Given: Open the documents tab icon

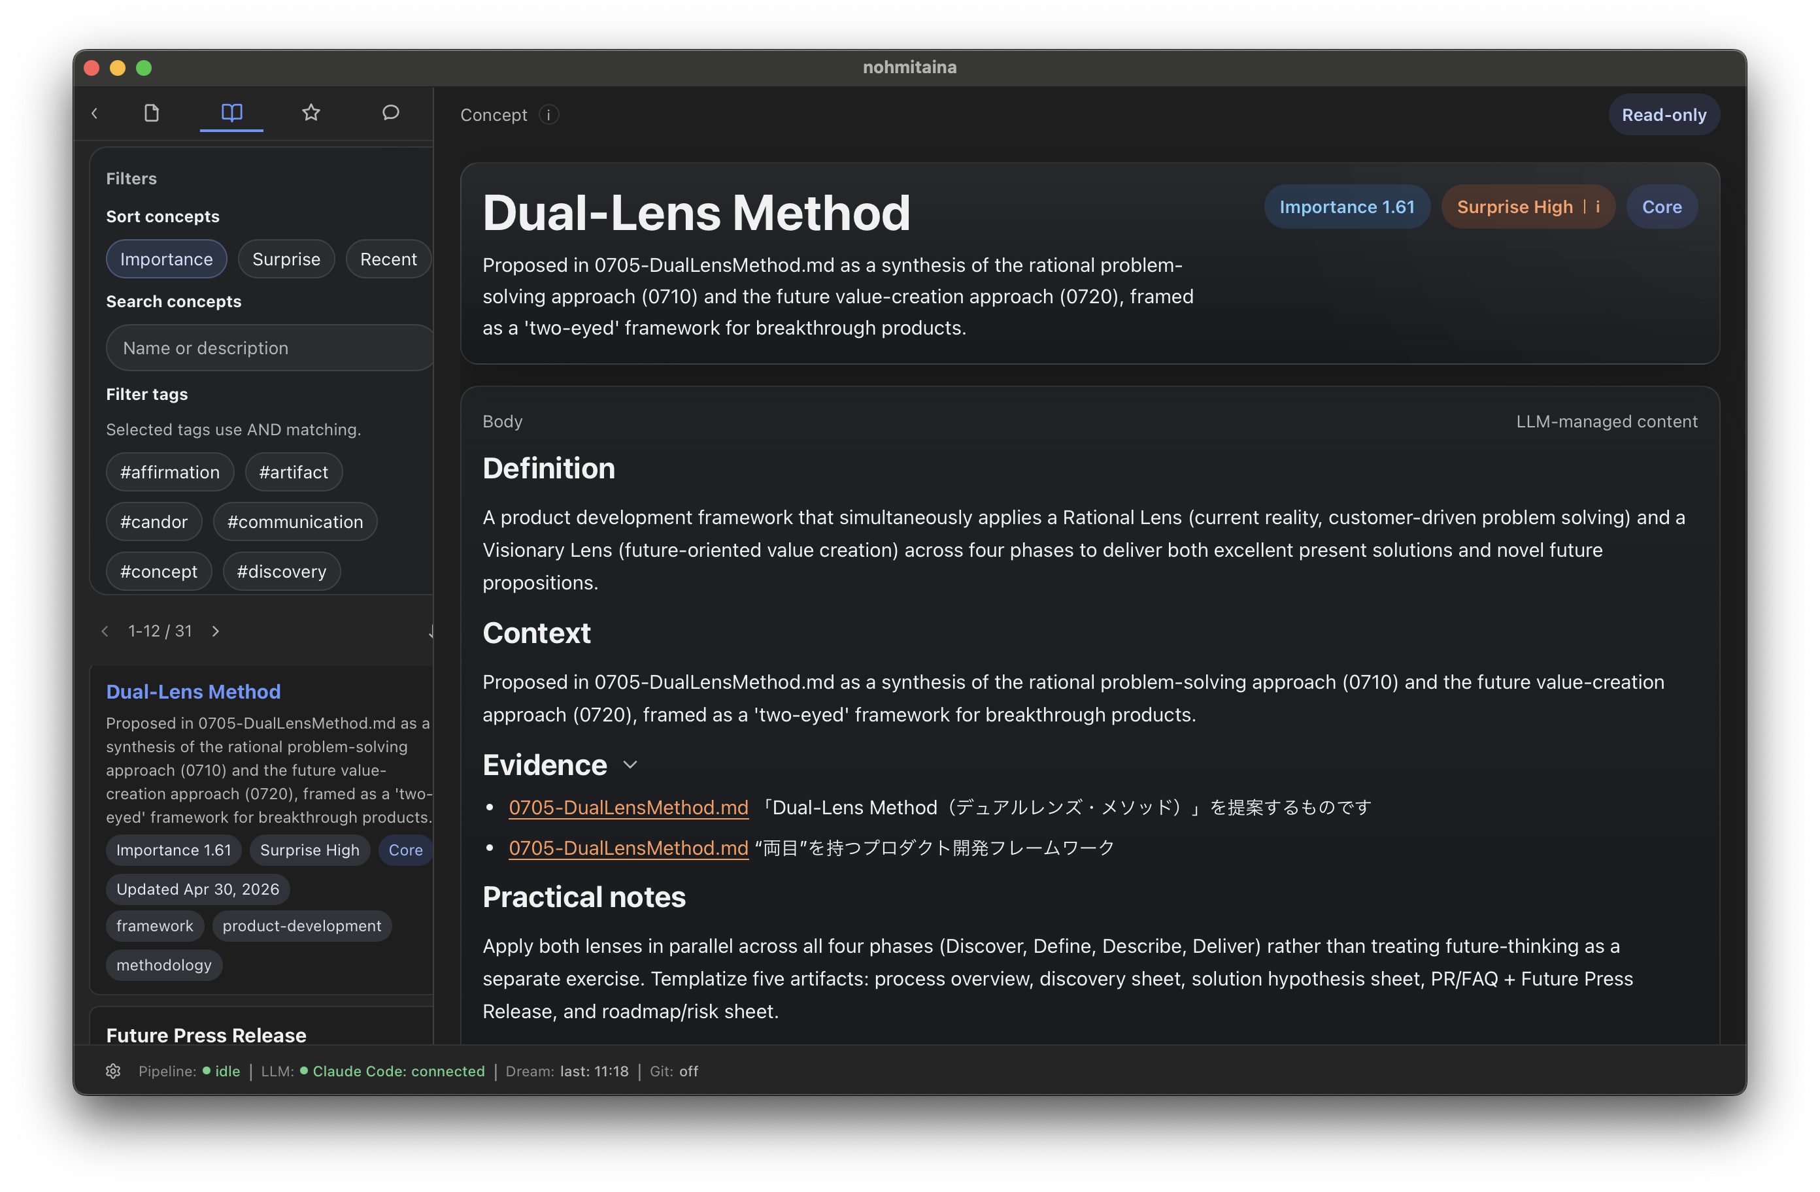Looking at the screenshot, I should (152, 113).
